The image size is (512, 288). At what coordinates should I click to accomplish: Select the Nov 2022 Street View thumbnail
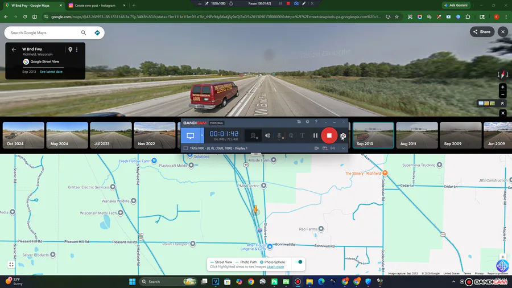click(x=155, y=135)
